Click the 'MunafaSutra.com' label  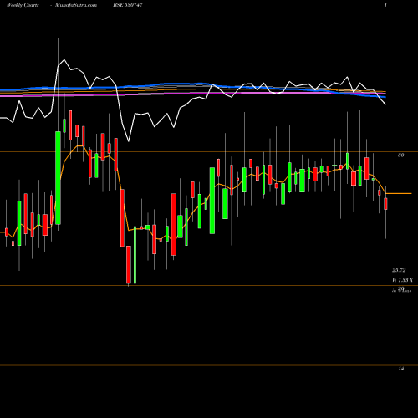pos(76,5)
